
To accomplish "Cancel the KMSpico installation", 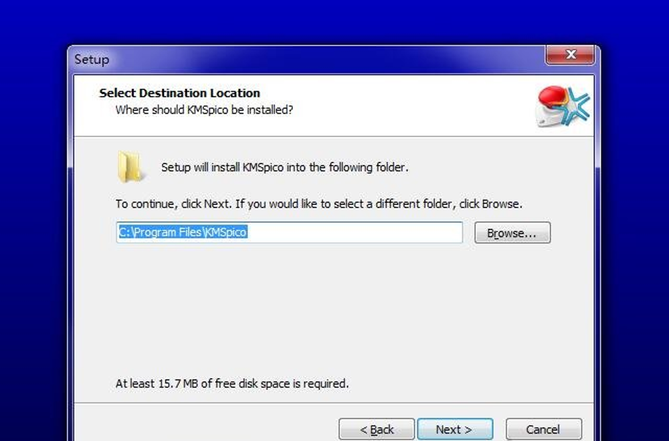I will click(x=543, y=429).
